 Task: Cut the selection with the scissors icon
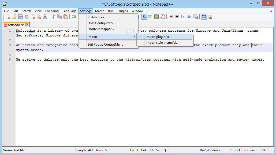[53, 17]
